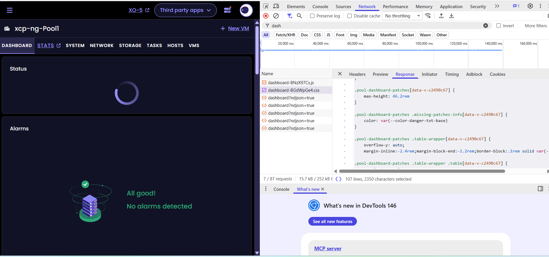Open DevTools settings gear

[530, 6]
